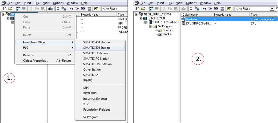Collapse station node in left window tree
The height and width of the screenshot is (123, 278).
(8, 18)
